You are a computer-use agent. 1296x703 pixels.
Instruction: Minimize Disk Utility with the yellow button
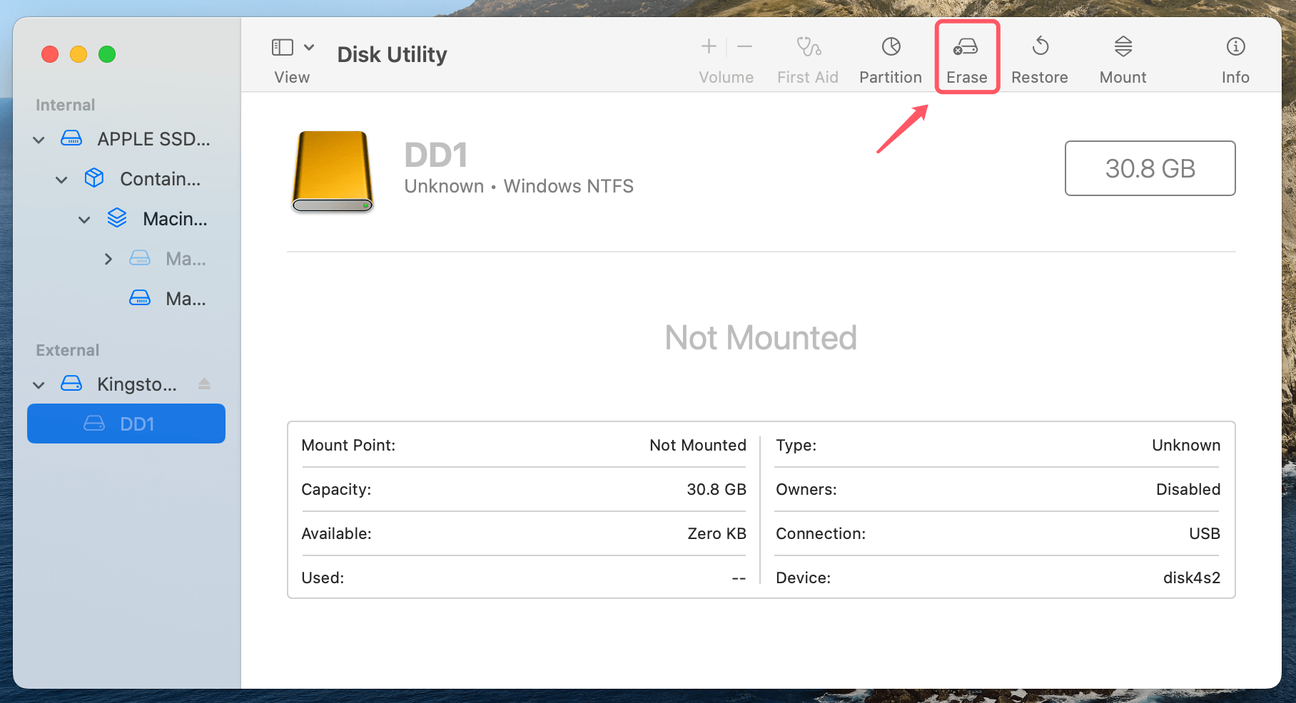pos(79,53)
